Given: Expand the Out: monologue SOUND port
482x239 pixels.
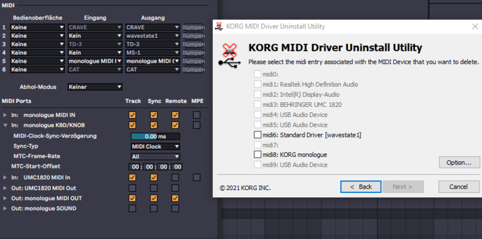Looking at the screenshot, I should pyautogui.click(x=5, y=209).
